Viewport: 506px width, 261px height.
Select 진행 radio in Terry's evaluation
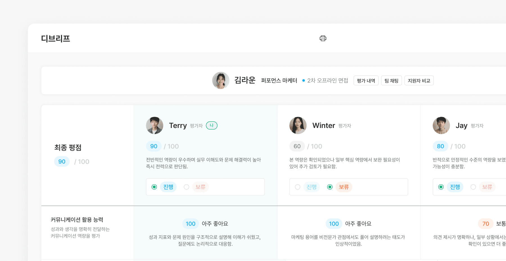(154, 187)
